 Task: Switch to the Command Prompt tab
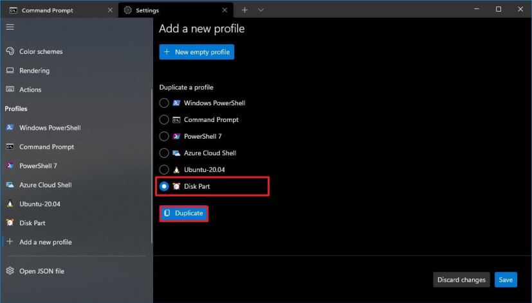59,10
